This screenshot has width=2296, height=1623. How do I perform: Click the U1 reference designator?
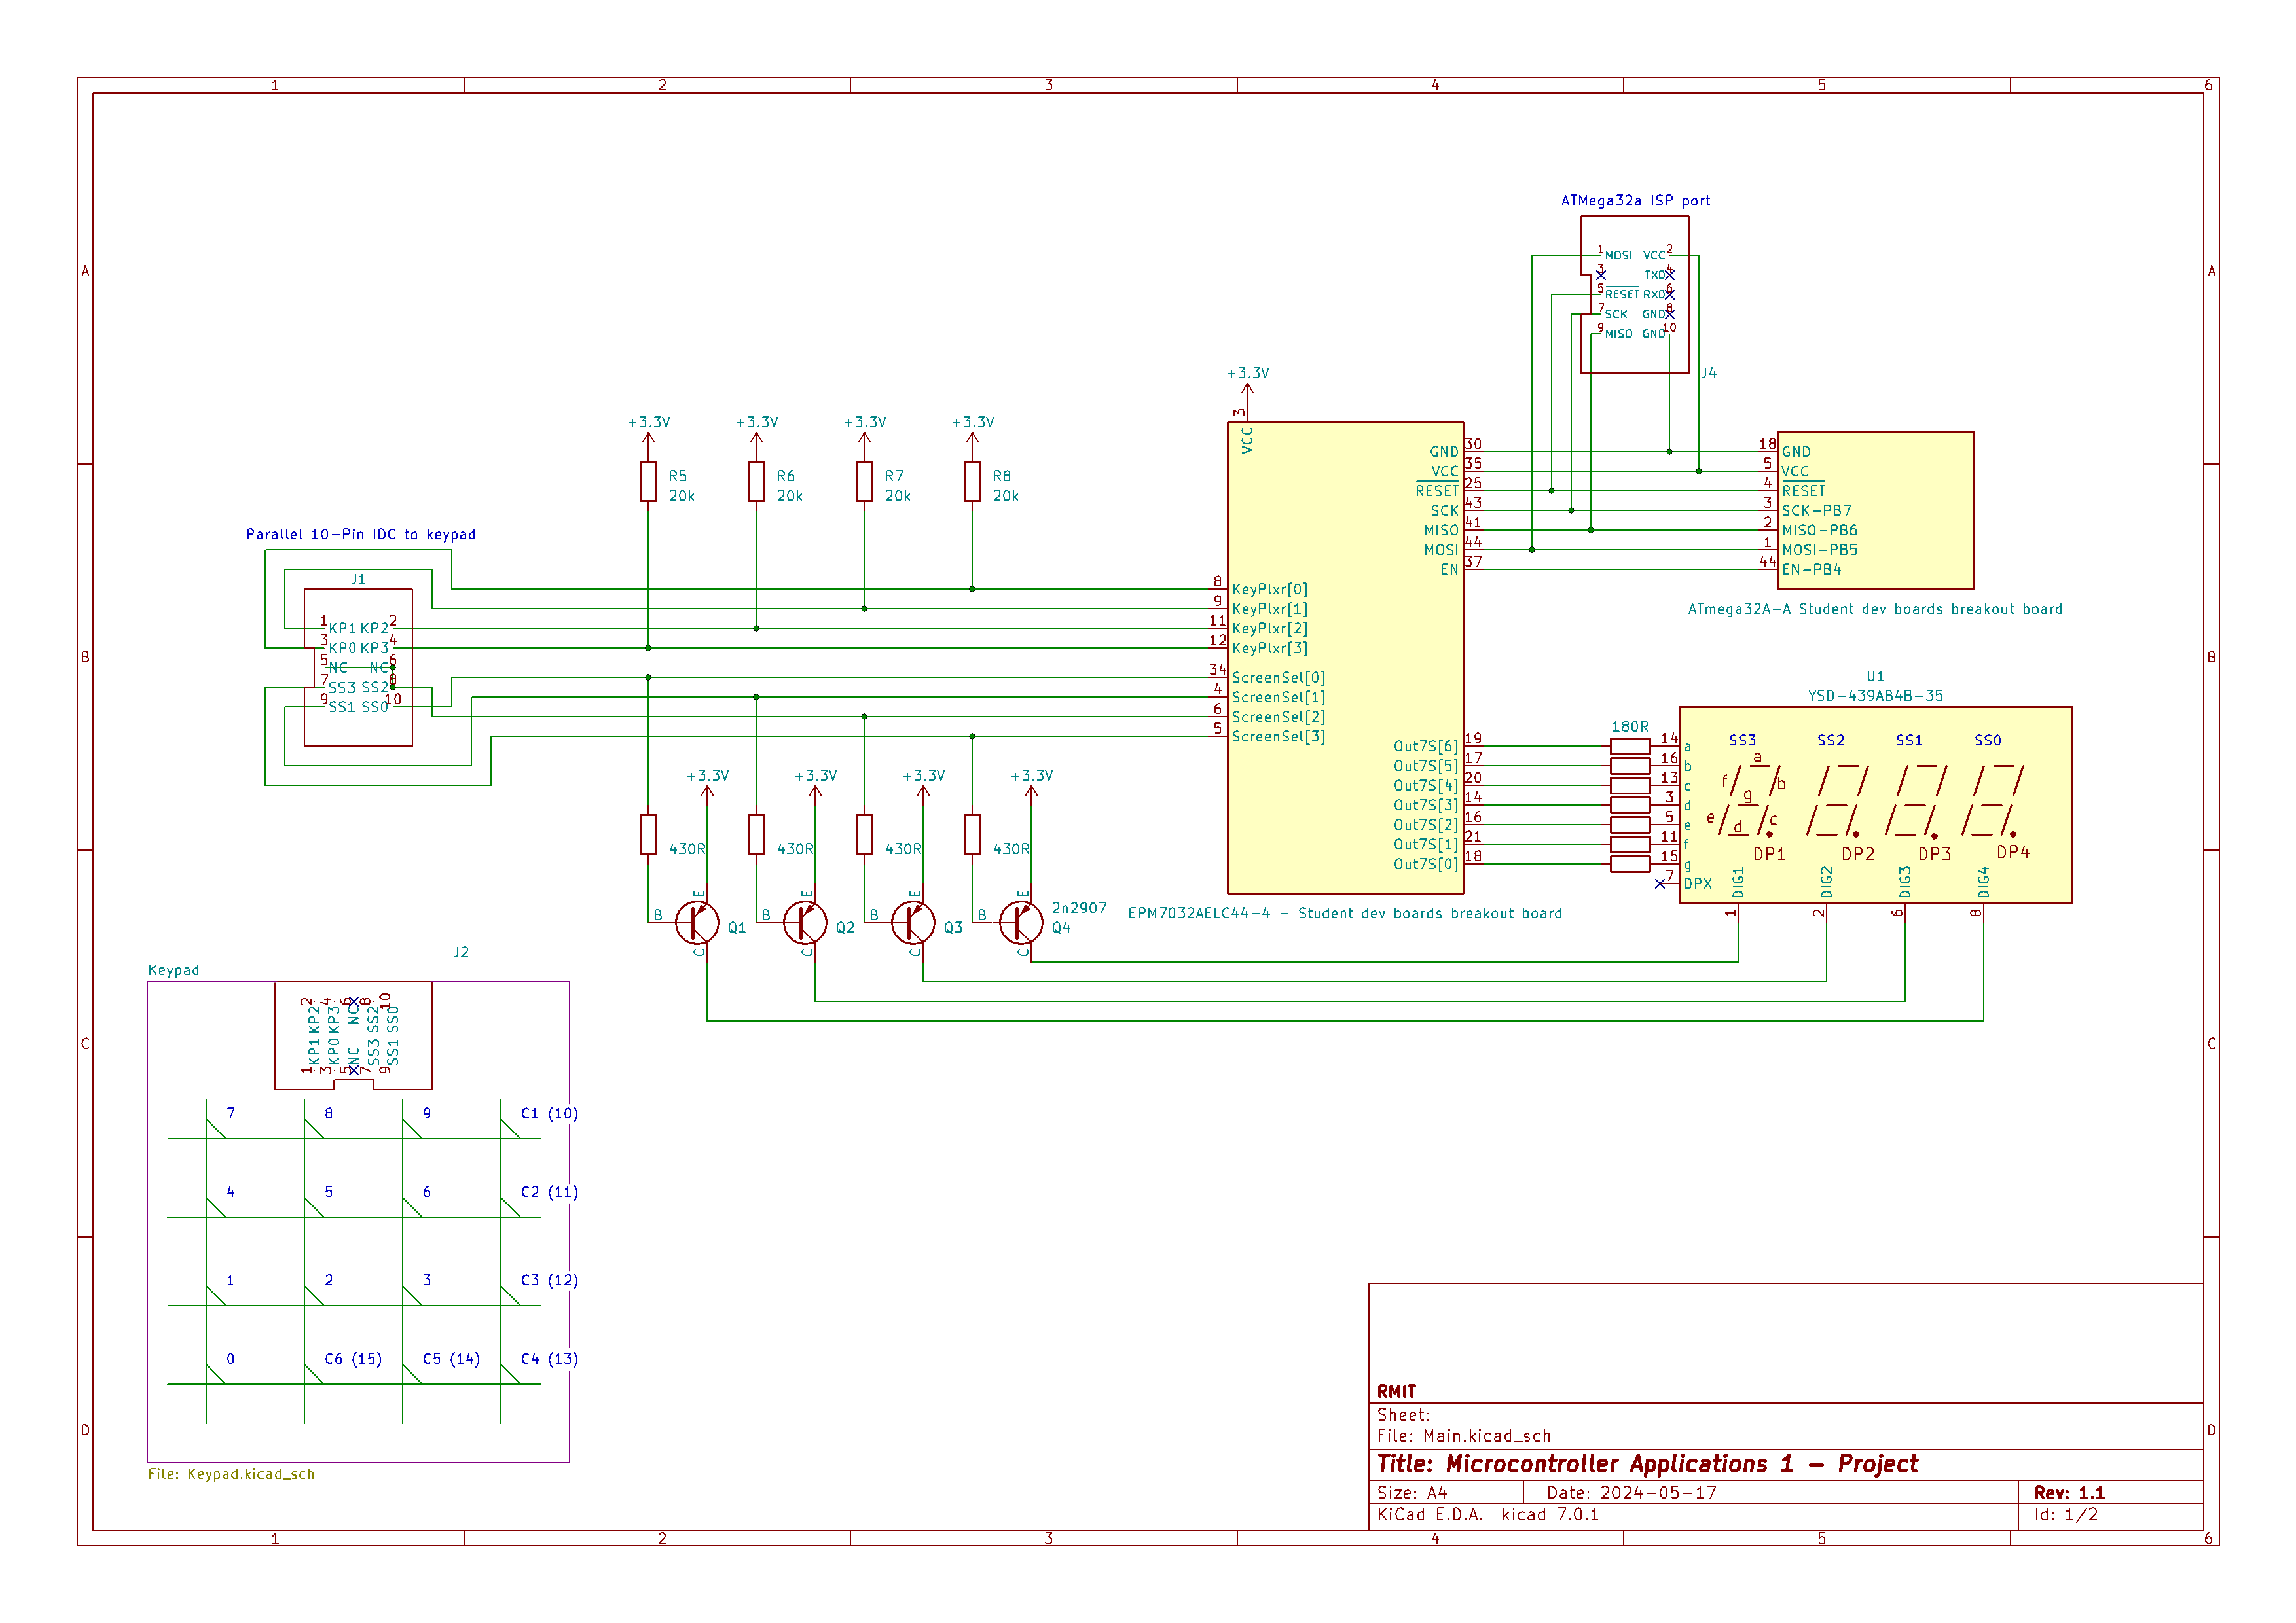click(x=1875, y=677)
